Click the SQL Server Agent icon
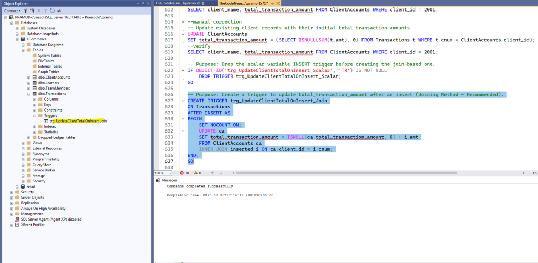The width and height of the screenshot is (538, 263). pyautogui.click(x=17, y=219)
